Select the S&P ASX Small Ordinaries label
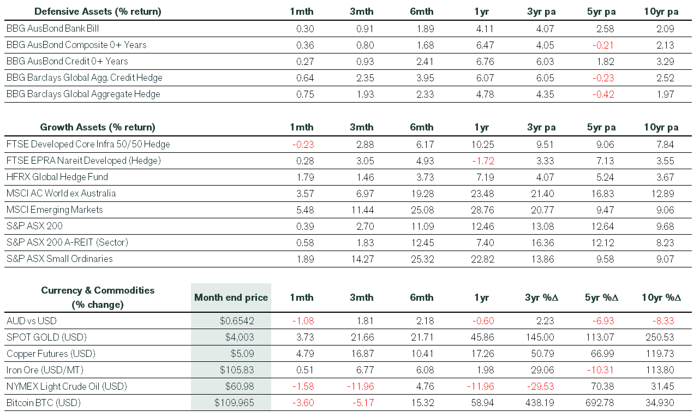The height and width of the screenshot is (417, 700). click(59, 259)
